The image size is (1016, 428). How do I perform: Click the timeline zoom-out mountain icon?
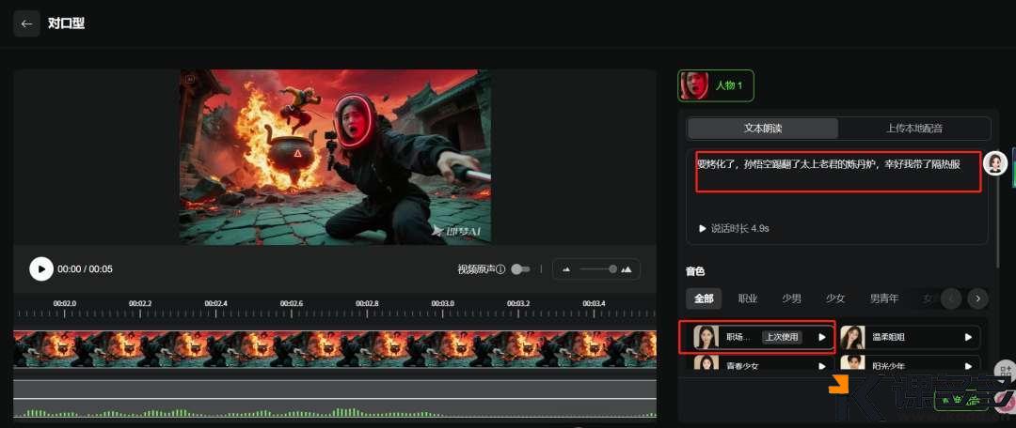(x=566, y=269)
